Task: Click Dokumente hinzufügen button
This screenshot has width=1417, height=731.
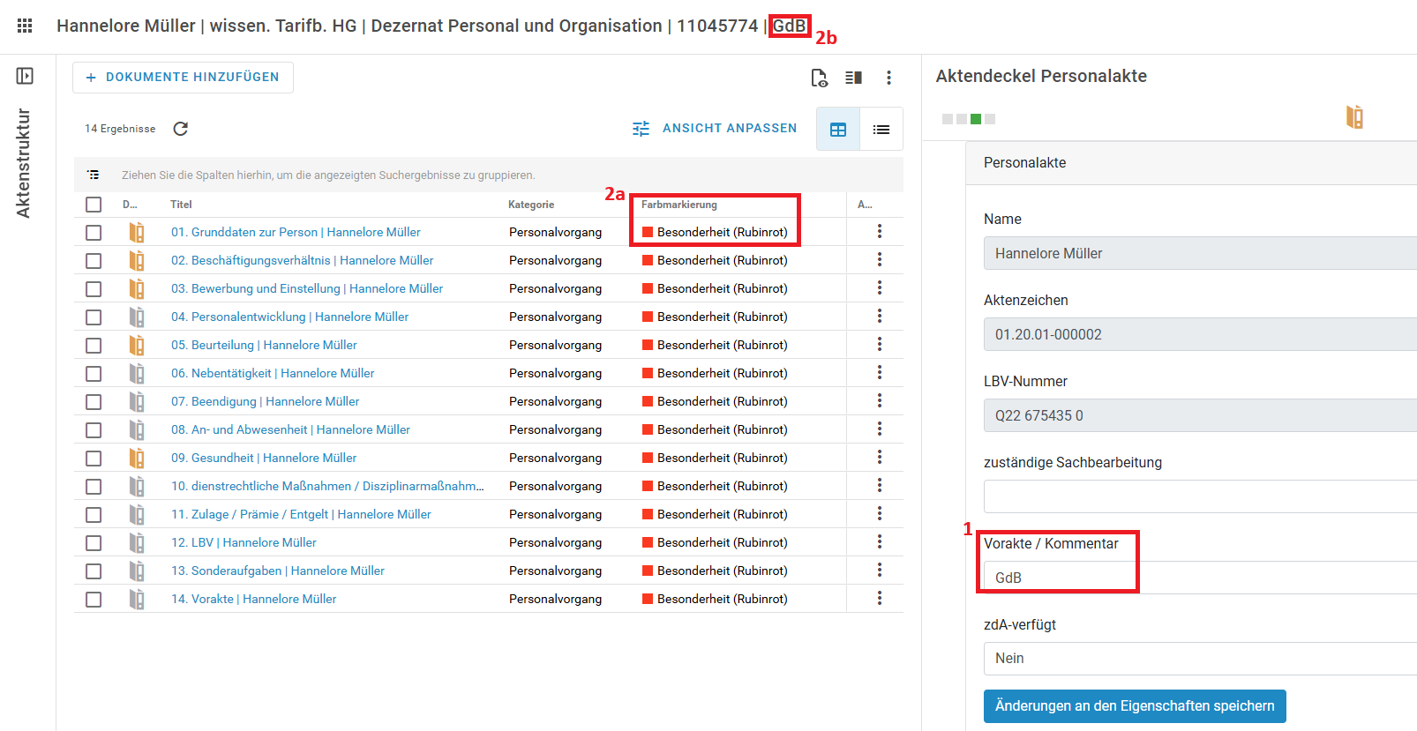Action: [183, 78]
